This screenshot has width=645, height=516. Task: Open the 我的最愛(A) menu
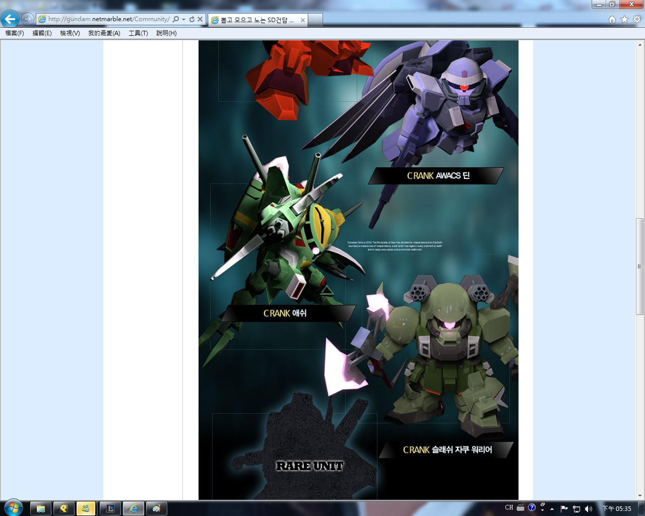(x=104, y=33)
